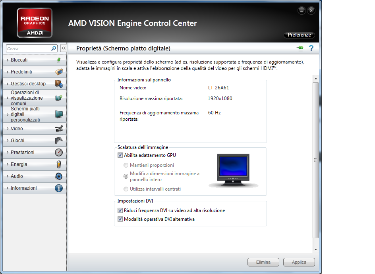Minimize the Control Center window
This screenshot has height=274, width=375.
[x=302, y=10]
